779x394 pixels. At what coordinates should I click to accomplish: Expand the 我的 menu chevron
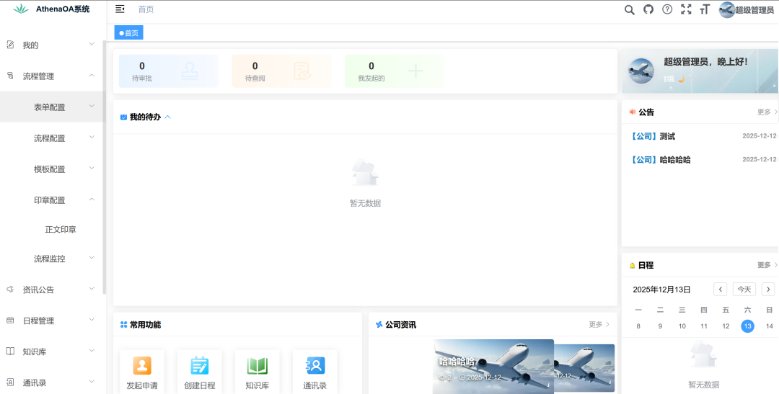click(x=92, y=44)
